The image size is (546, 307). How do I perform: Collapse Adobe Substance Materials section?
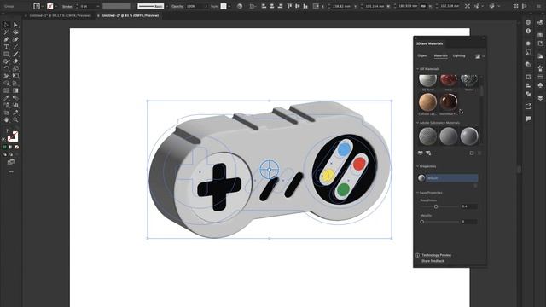(x=417, y=123)
